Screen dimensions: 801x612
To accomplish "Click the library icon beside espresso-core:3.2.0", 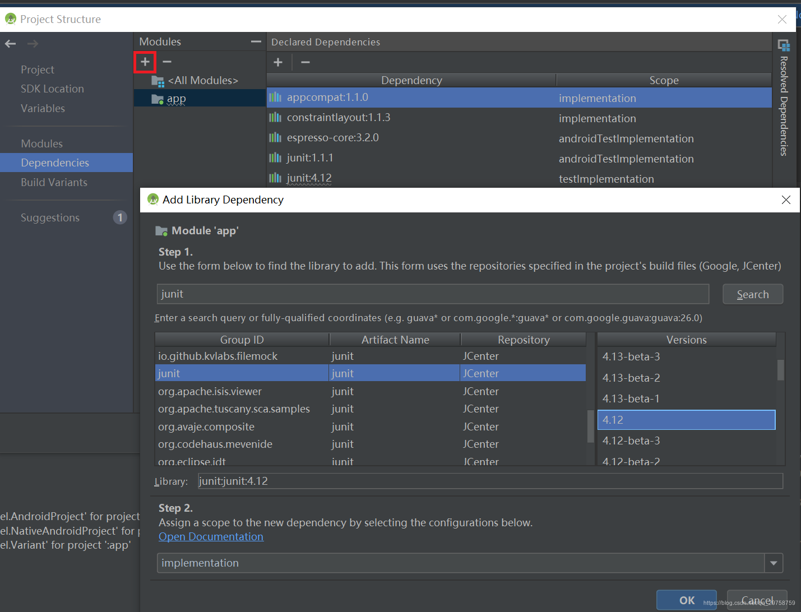I will click(x=275, y=138).
